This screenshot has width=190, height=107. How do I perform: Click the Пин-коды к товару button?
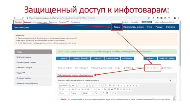tap(167, 59)
